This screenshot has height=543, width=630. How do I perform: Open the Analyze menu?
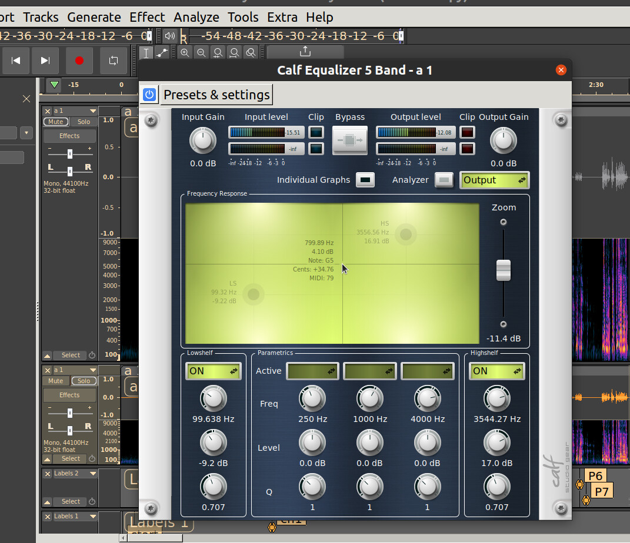click(x=196, y=17)
